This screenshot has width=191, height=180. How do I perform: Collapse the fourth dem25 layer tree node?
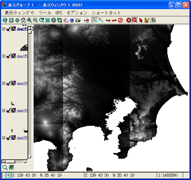4,111
